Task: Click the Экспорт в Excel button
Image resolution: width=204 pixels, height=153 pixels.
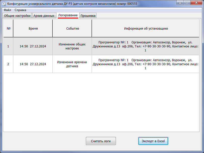Action: tap(153, 141)
